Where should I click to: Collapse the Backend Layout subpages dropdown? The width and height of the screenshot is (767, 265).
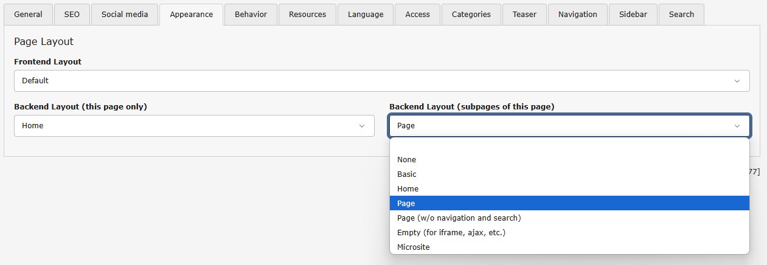pos(569,126)
